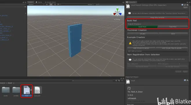Viewport: 191px width, 105px height.
Task: Open the Gizmos dropdown in the Scene view
Action: [x=91, y=5]
